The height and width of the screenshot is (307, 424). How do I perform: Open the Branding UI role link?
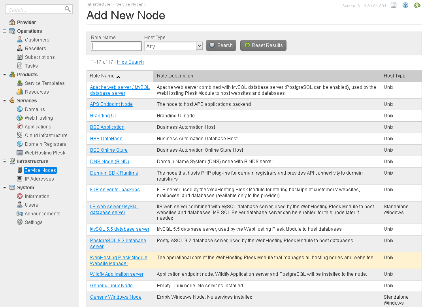(x=103, y=115)
